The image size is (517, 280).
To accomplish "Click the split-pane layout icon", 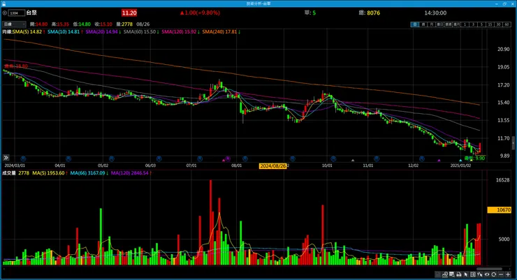I will tap(473, 274).
